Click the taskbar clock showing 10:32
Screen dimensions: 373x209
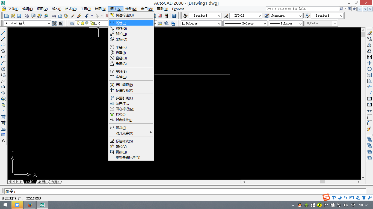click(363, 205)
